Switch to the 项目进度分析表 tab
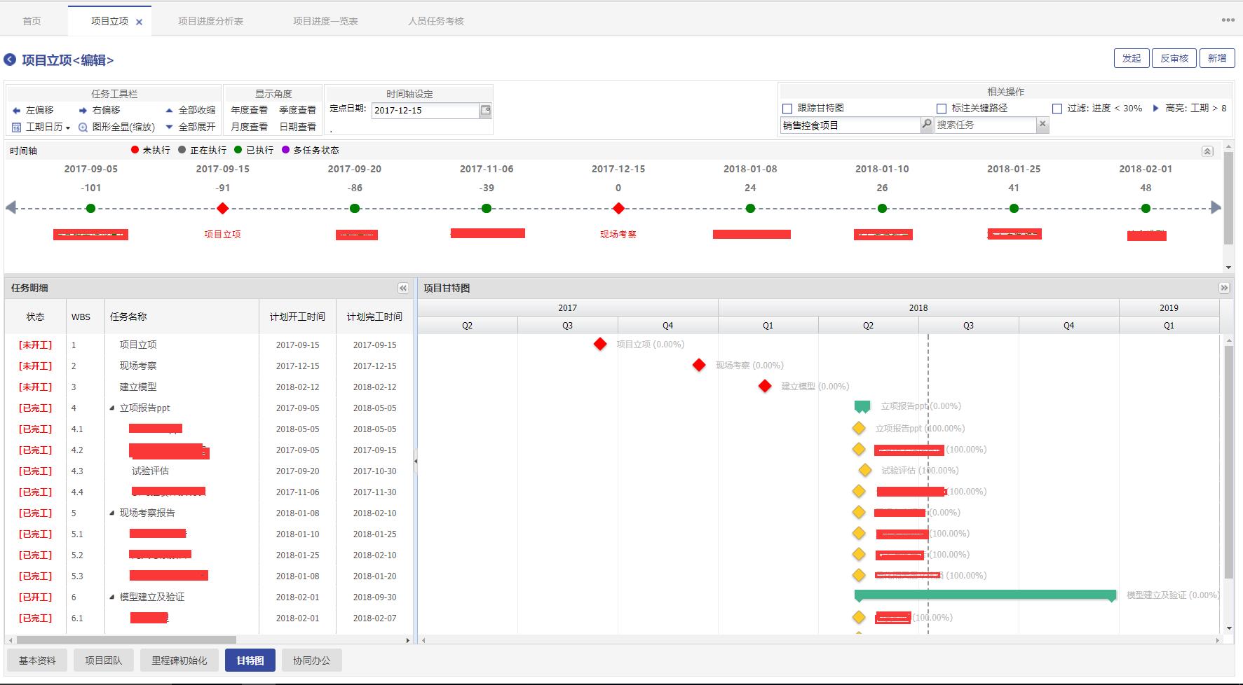This screenshot has height=685, width=1243. pos(210,21)
